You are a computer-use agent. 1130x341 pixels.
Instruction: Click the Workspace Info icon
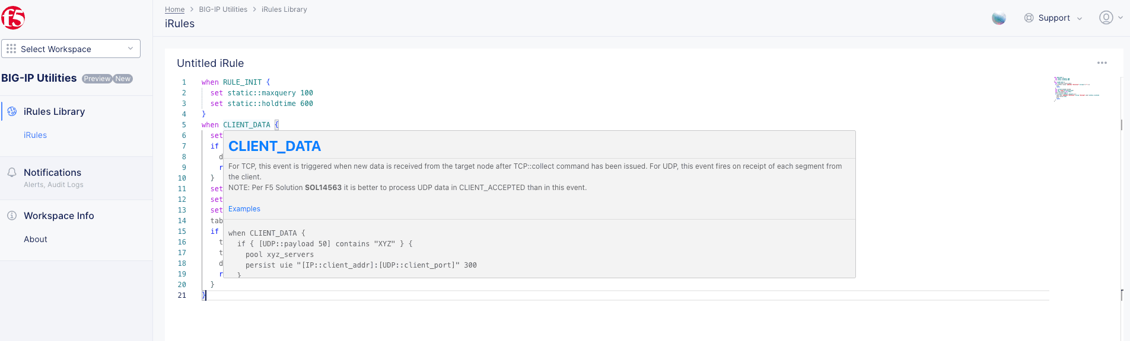coord(12,215)
